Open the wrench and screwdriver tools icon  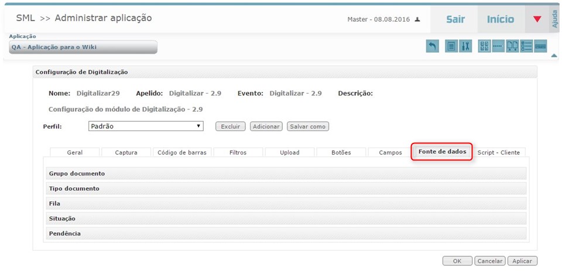click(466, 47)
